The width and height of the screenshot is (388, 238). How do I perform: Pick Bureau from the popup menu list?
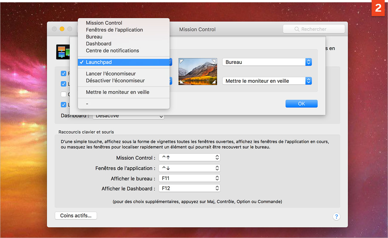tap(124, 37)
